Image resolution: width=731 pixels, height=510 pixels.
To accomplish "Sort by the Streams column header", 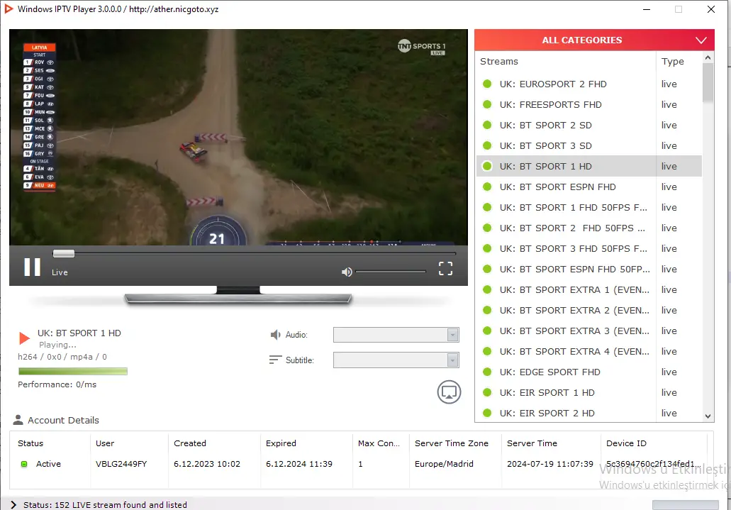I will pyautogui.click(x=566, y=62).
